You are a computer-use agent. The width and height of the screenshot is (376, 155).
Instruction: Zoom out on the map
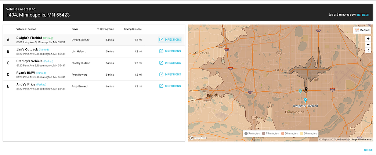[x=368, y=45]
